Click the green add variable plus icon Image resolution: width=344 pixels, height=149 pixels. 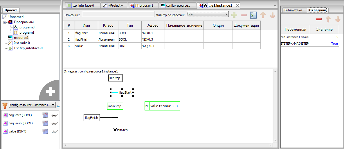tap(234, 15)
